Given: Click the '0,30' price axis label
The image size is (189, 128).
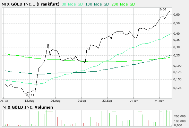Looking at the screenshot, I should (177, 47).
